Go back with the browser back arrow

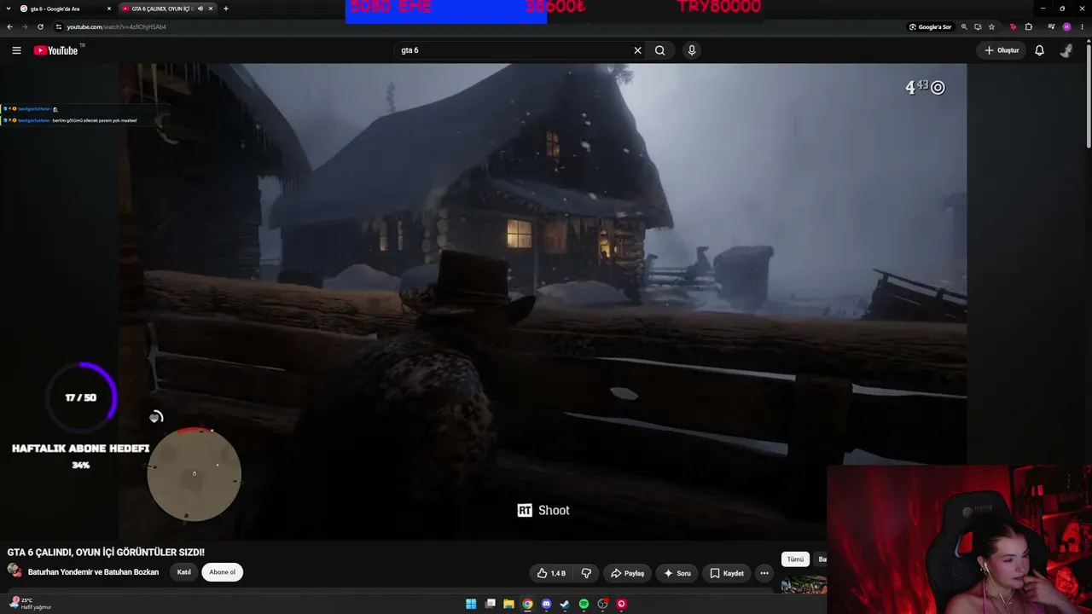pos(9,26)
